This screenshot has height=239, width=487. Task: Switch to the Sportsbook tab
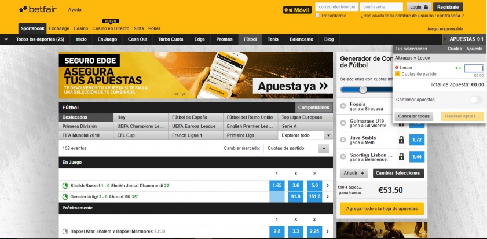[32, 28]
